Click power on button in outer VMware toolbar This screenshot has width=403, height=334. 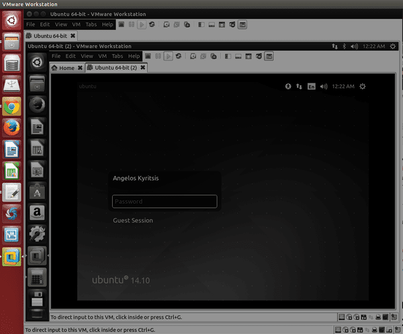[x=142, y=25]
